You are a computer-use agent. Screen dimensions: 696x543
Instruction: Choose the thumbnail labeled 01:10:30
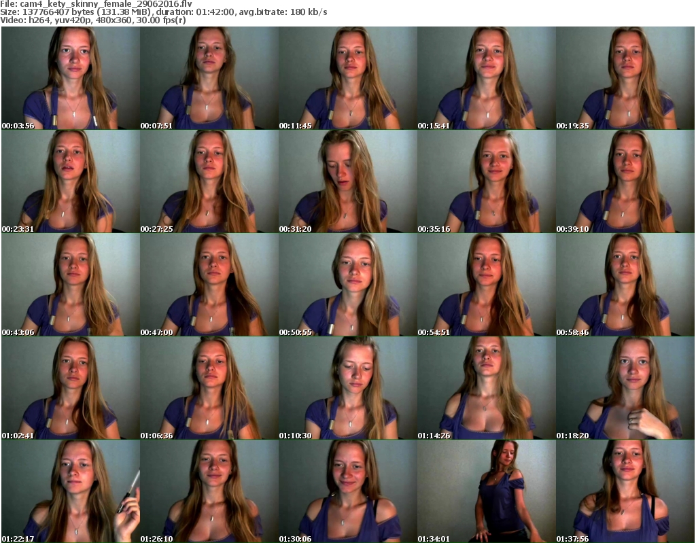(x=347, y=387)
